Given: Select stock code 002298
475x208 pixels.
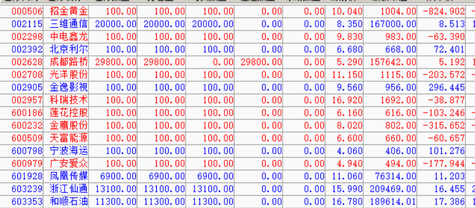Looking at the screenshot, I should point(27,37).
